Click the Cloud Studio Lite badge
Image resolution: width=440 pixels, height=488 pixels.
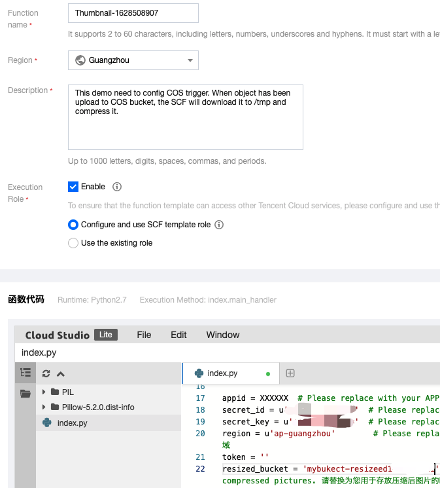(x=106, y=335)
